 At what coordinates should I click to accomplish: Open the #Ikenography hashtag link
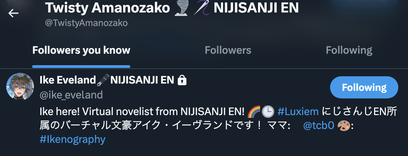pyautogui.click(x=72, y=140)
